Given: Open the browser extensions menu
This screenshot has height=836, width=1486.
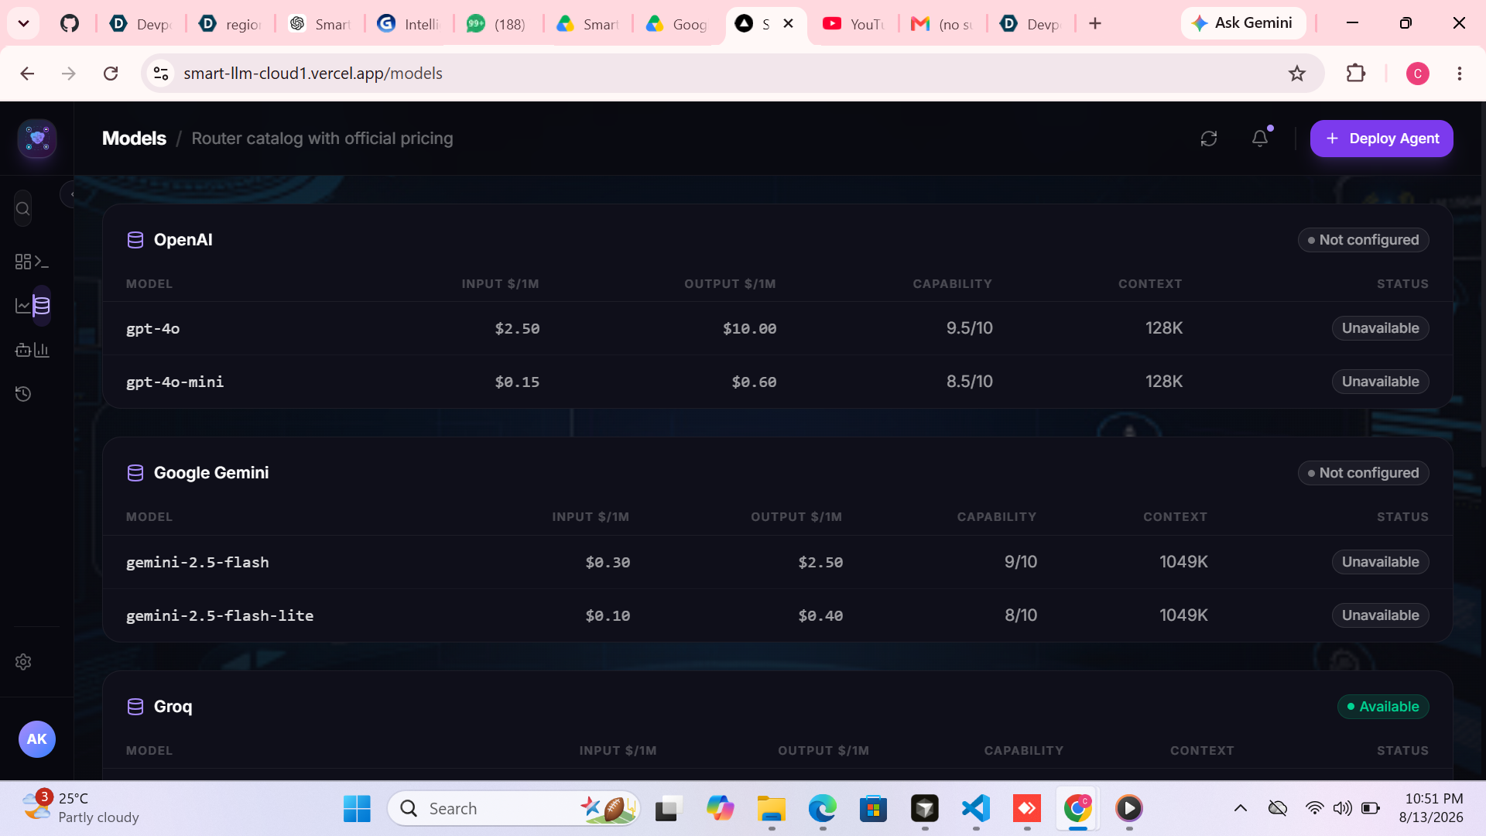Looking at the screenshot, I should (x=1356, y=74).
